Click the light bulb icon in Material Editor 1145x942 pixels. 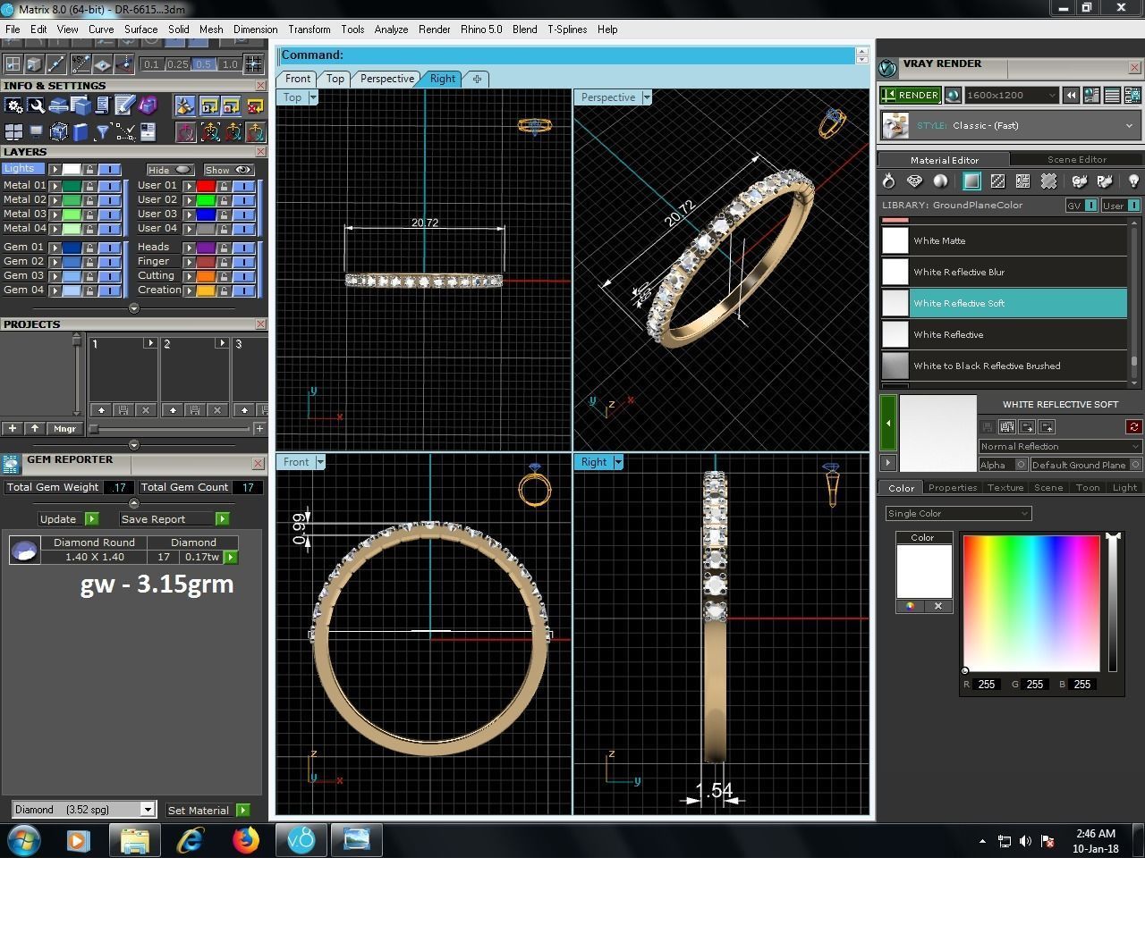click(1133, 181)
